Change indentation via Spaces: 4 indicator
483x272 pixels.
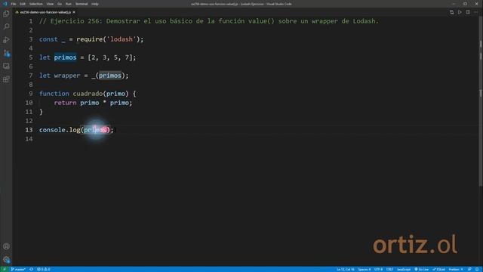point(364,269)
